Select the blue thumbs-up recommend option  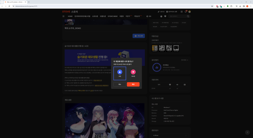[120, 73]
